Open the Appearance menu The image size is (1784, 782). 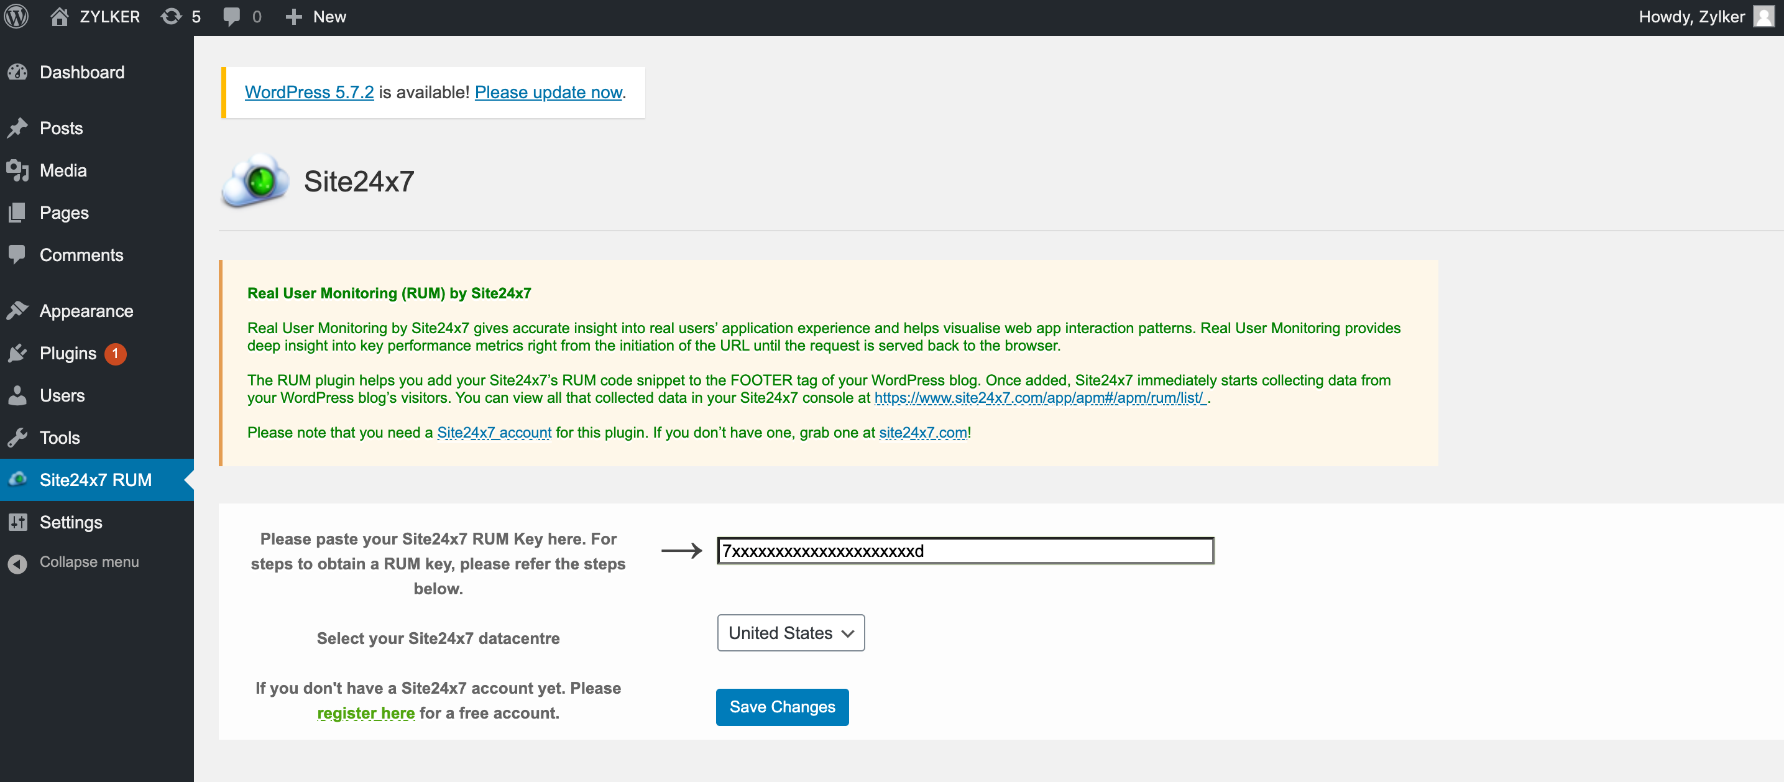point(86,311)
